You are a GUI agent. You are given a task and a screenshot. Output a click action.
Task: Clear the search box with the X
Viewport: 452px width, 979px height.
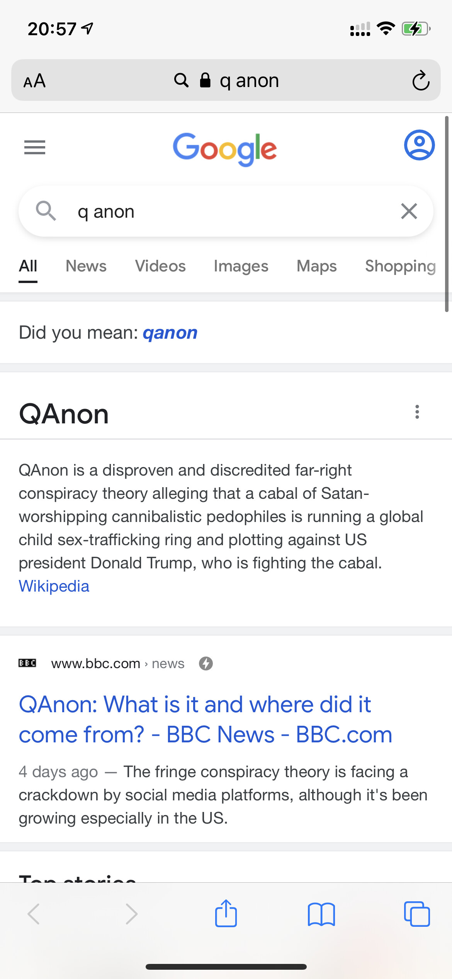pyautogui.click(x=409, y=211)
